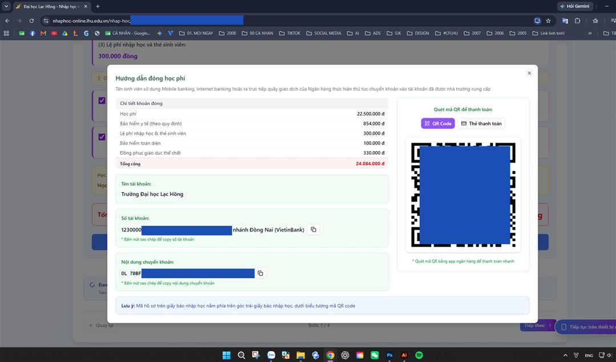The height and width of the screenshot is (362, 616).
Task: Click the ENG language indicator
Action: [589, 355]
